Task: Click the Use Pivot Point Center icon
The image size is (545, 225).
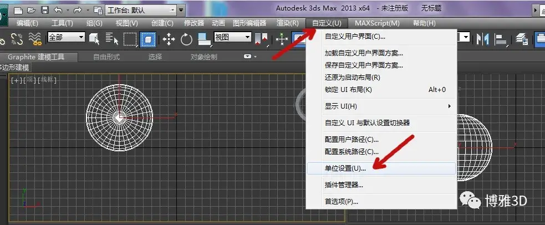Action: (x=261, y=39)
